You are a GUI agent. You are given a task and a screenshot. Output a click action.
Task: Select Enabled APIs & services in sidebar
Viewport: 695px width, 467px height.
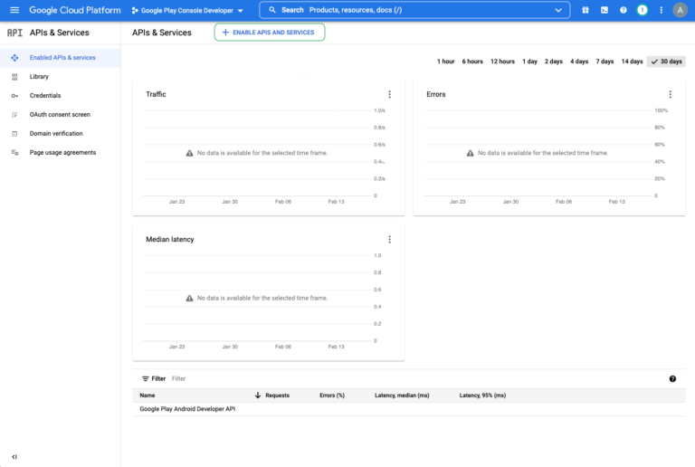61,58
